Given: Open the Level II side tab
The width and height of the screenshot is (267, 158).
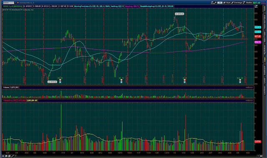Looking at the screenshot, I should [265, 81].
